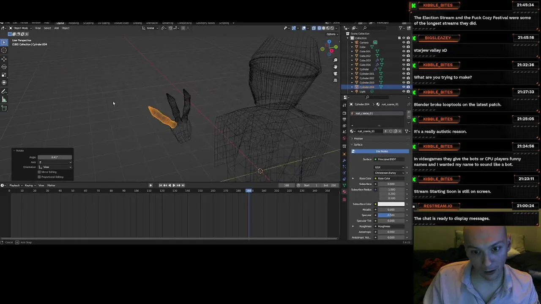Click the Metallic 0.000 slider

pos(391,209)
